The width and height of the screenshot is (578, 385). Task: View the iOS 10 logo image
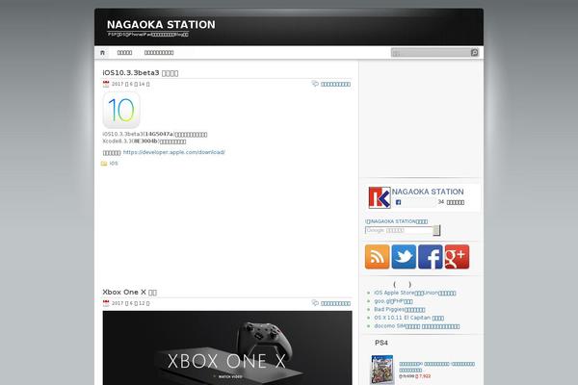121,110
